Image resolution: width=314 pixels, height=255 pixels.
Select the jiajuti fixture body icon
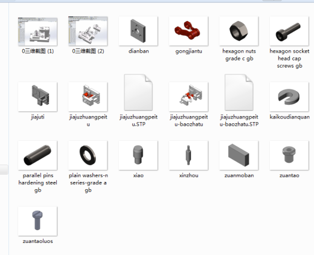point(37,97)
